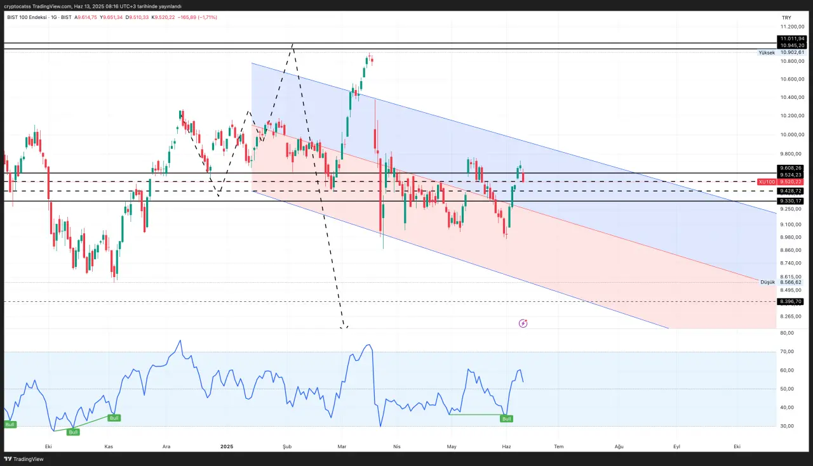813x466 pixels.
Task: Click the RSI '30,00' scale value
Action: pyautogui.click(x=787, y=426)
